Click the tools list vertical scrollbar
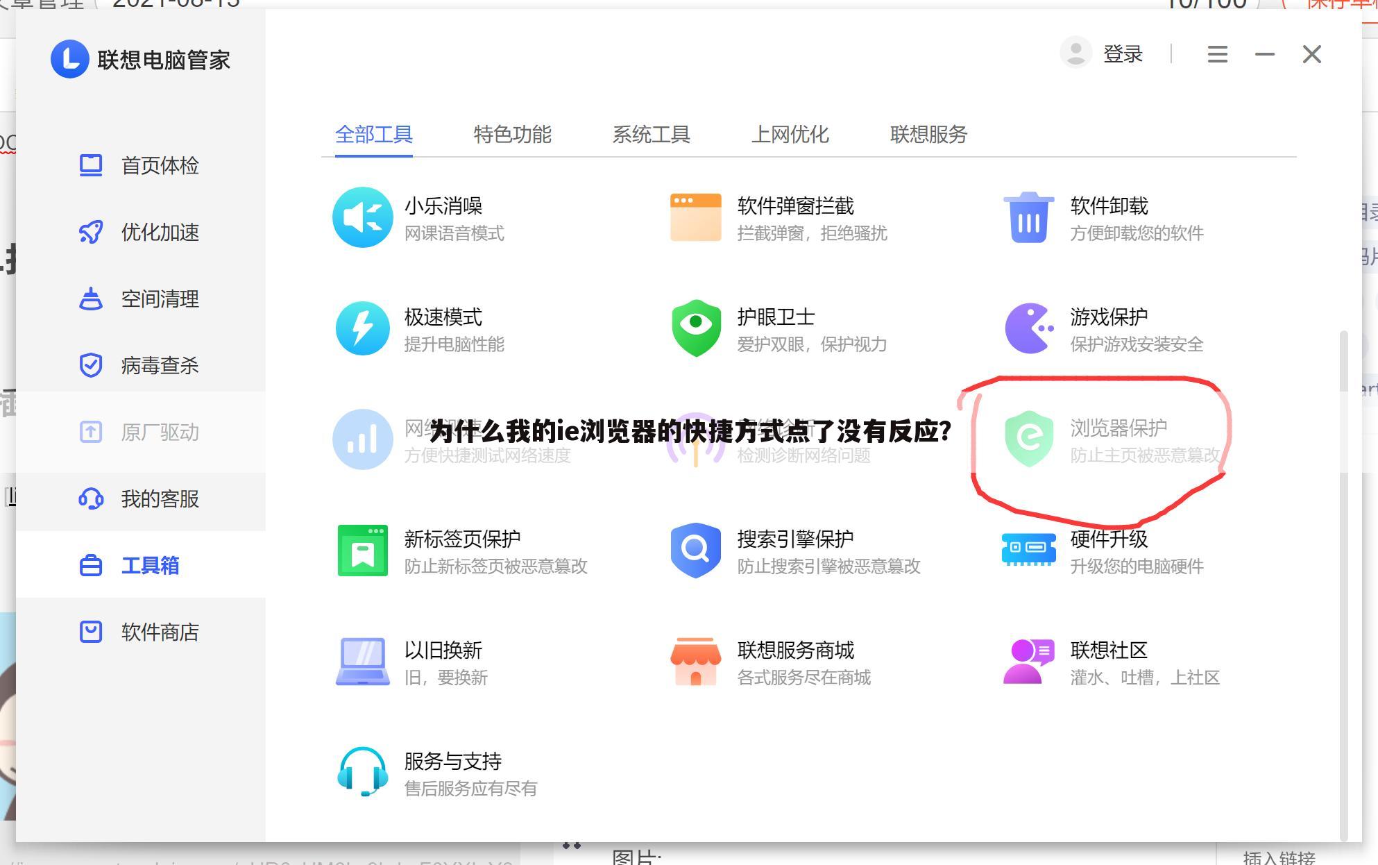 1344,585
